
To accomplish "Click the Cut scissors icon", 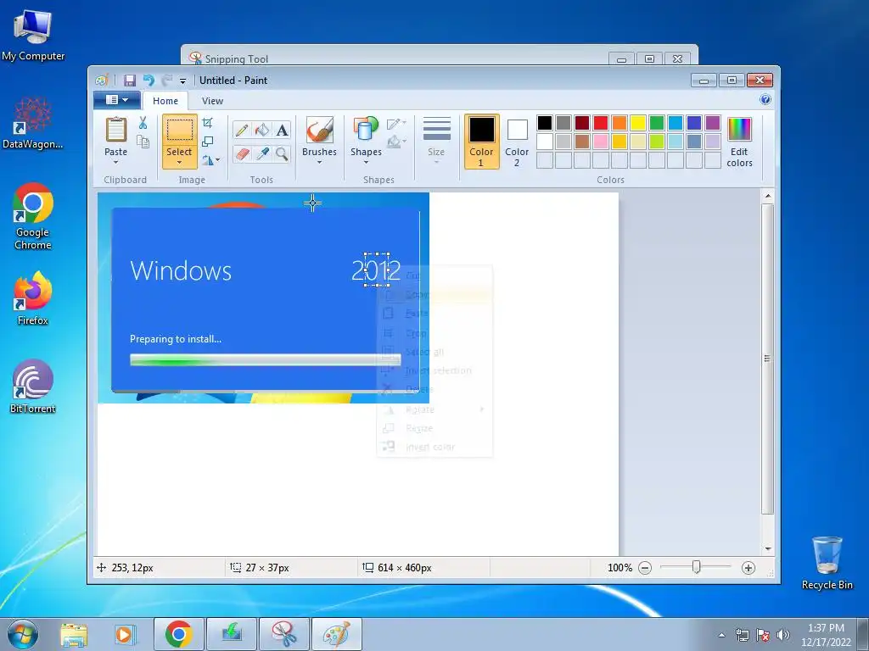I will pyautogui.click(x=143, y=123).
